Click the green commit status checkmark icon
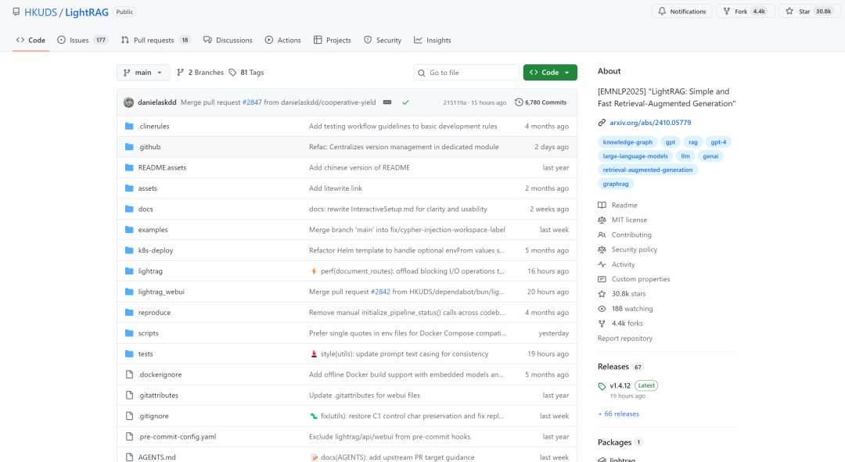845x462 pixels. click(405, 102)
